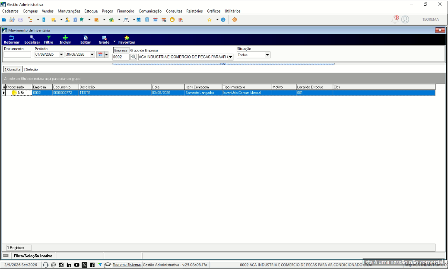This screenshot has height=269, width=448.
Task: Click the Documento input field
Action: pos(17,54)
